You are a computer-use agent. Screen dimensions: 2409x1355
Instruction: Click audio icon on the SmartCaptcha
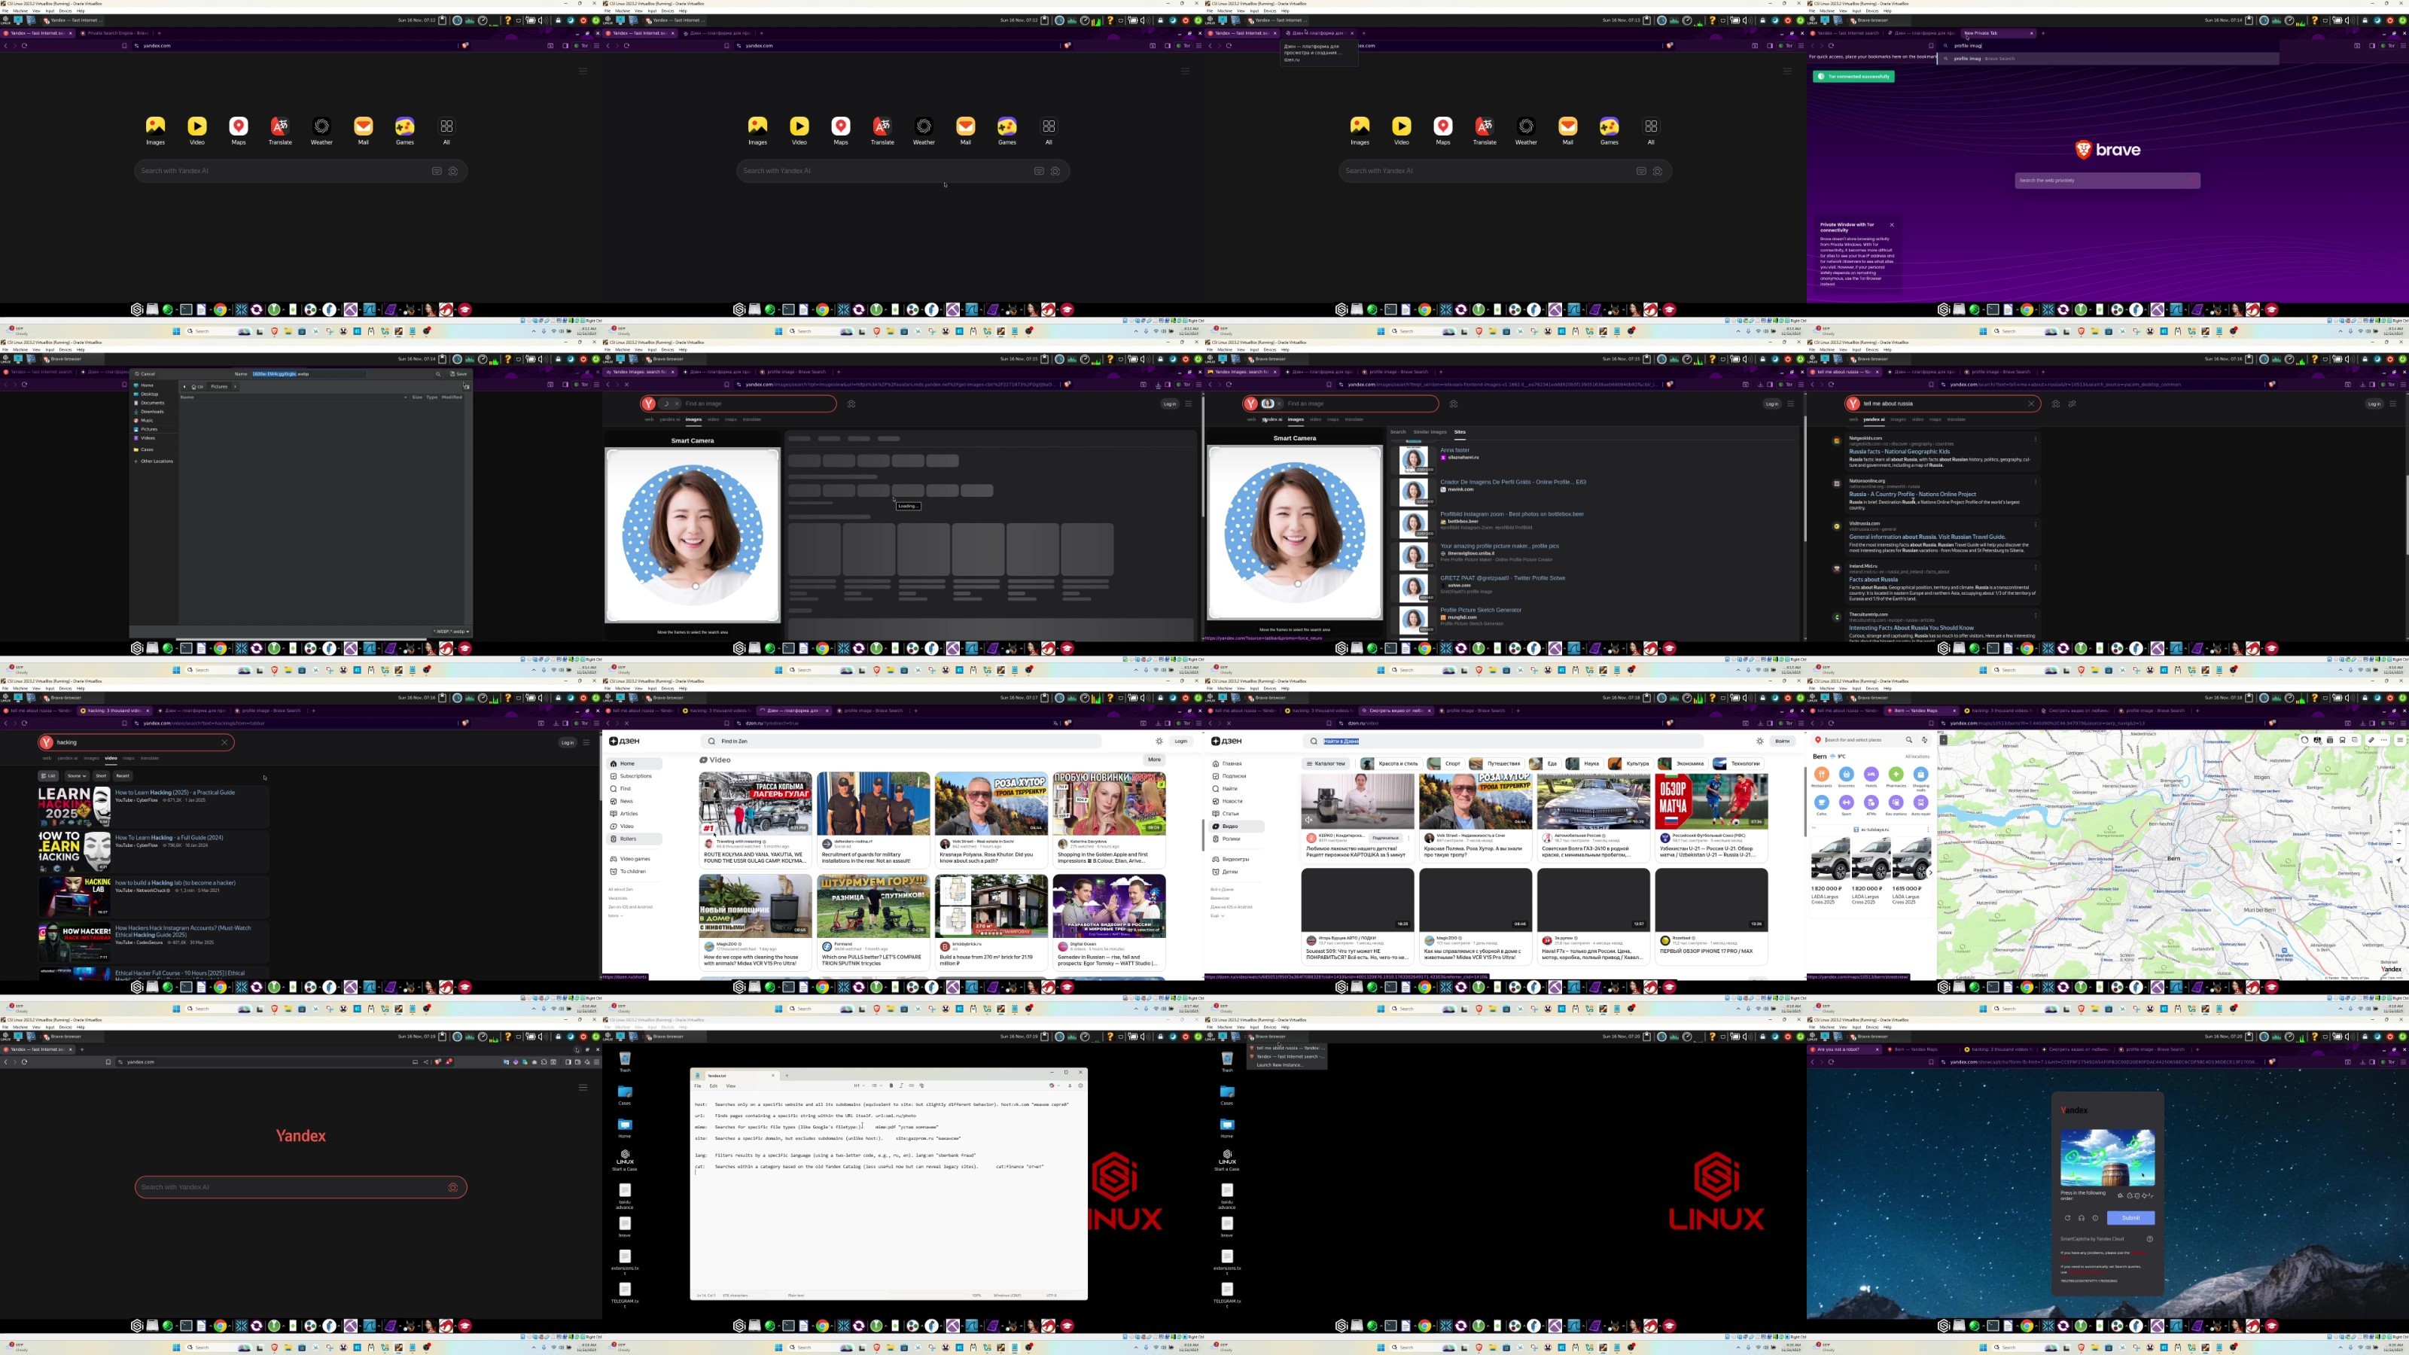pos(2082,1217)
